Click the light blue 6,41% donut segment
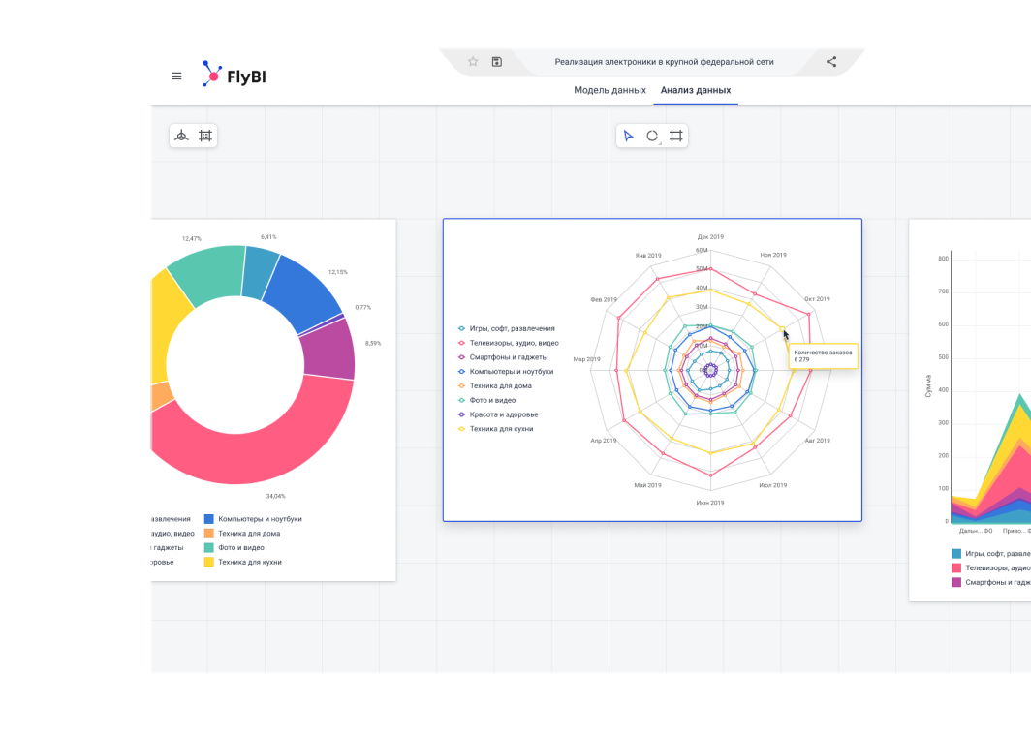 [261, 271]
